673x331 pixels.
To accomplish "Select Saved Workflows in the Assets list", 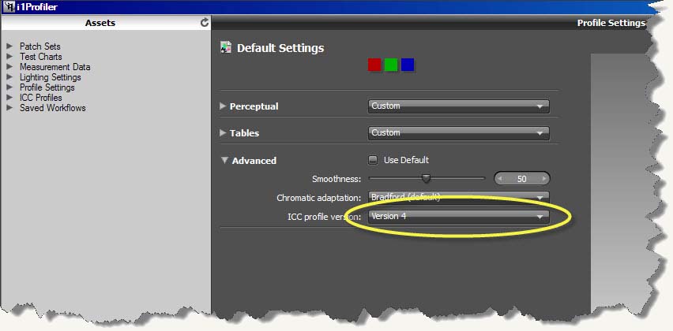I will [53, 108].
